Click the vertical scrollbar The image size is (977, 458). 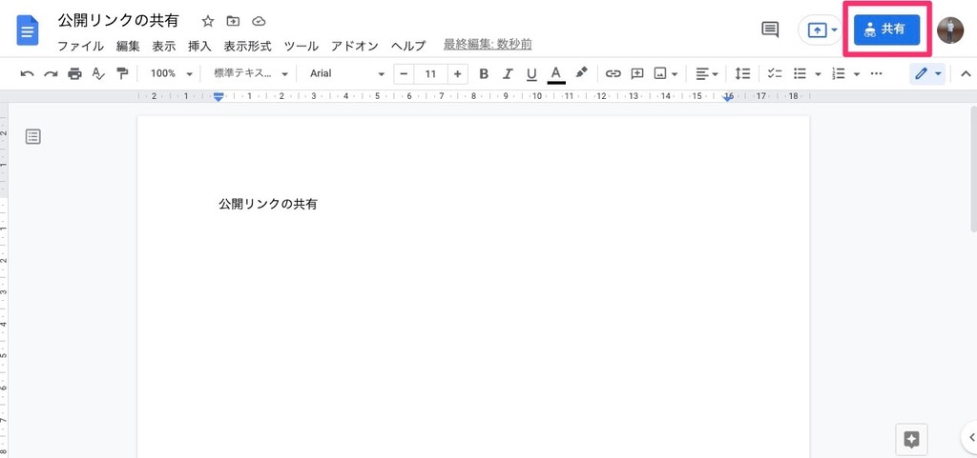[973, 169]
